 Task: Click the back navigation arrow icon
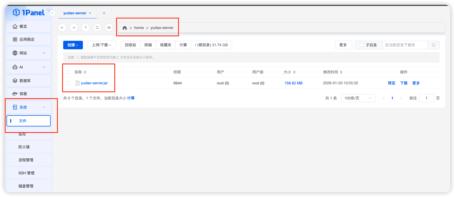click(x=62, y=28)
